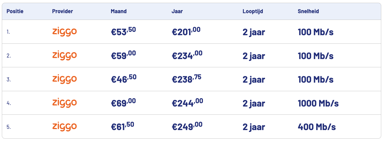This screenshot has height=142, width=384.
Task: Click the €53,50 monthly price
Action: coord(123,32)
